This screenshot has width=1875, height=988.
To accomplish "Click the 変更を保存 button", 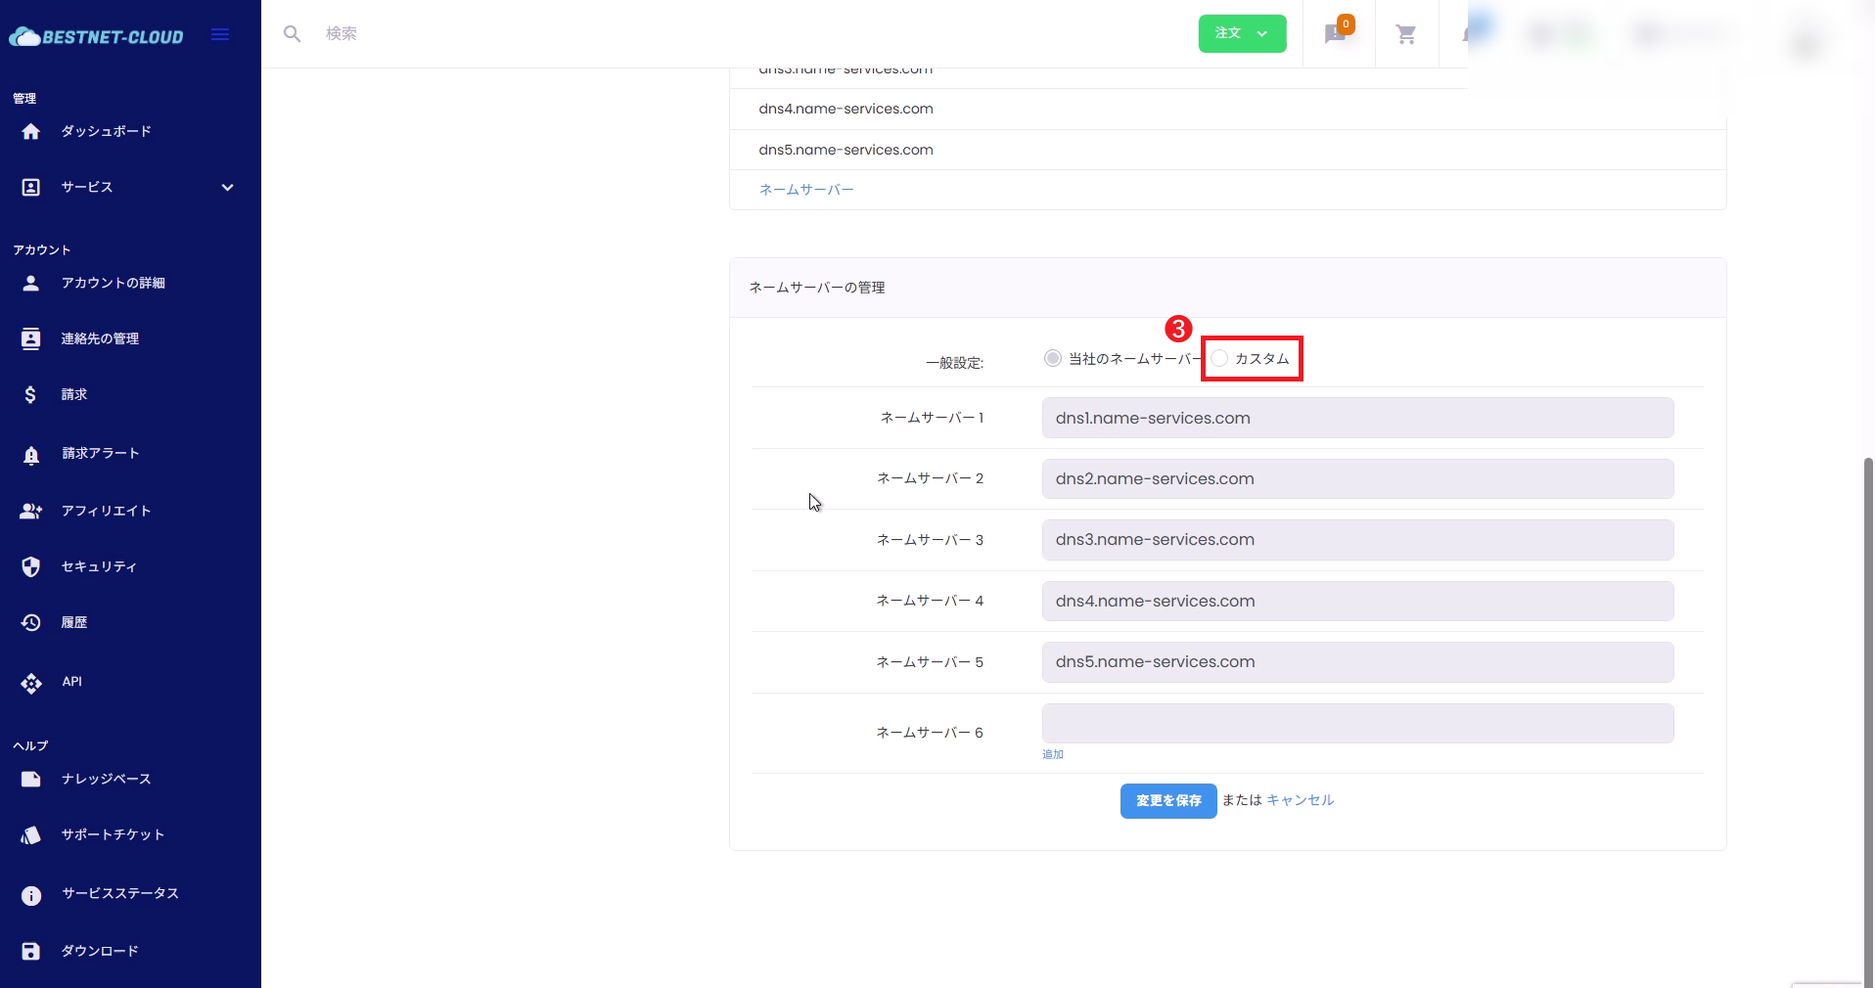I will (x=1168, y=801).
